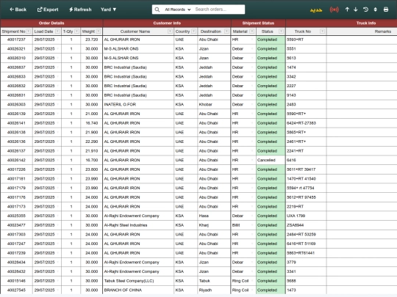Open the Status column filter
Image resolution: width=397 pixels, height=297 pixels.
281,32
